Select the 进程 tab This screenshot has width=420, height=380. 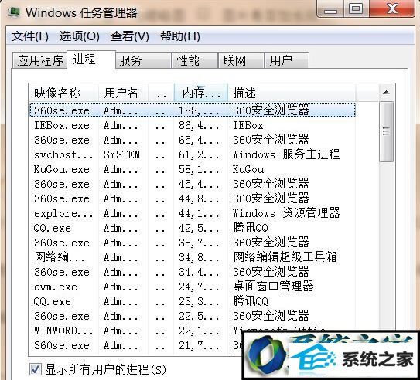[91, 59]
